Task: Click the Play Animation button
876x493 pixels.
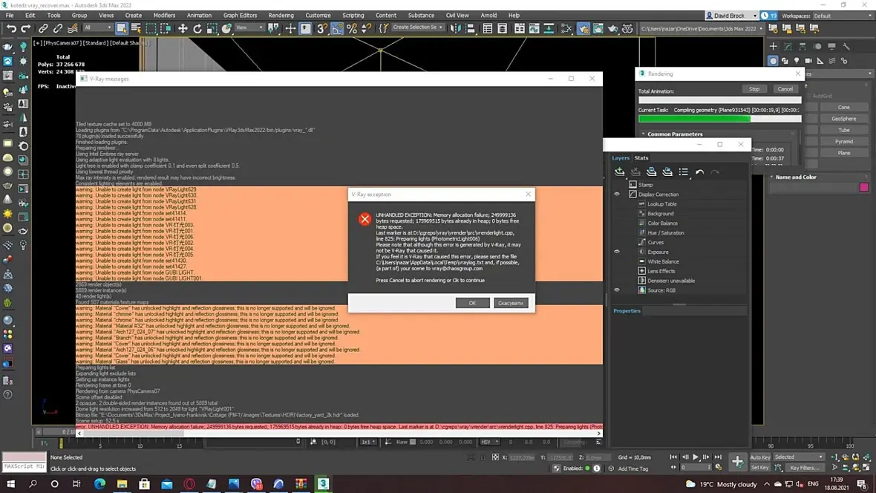Action: 696,457
